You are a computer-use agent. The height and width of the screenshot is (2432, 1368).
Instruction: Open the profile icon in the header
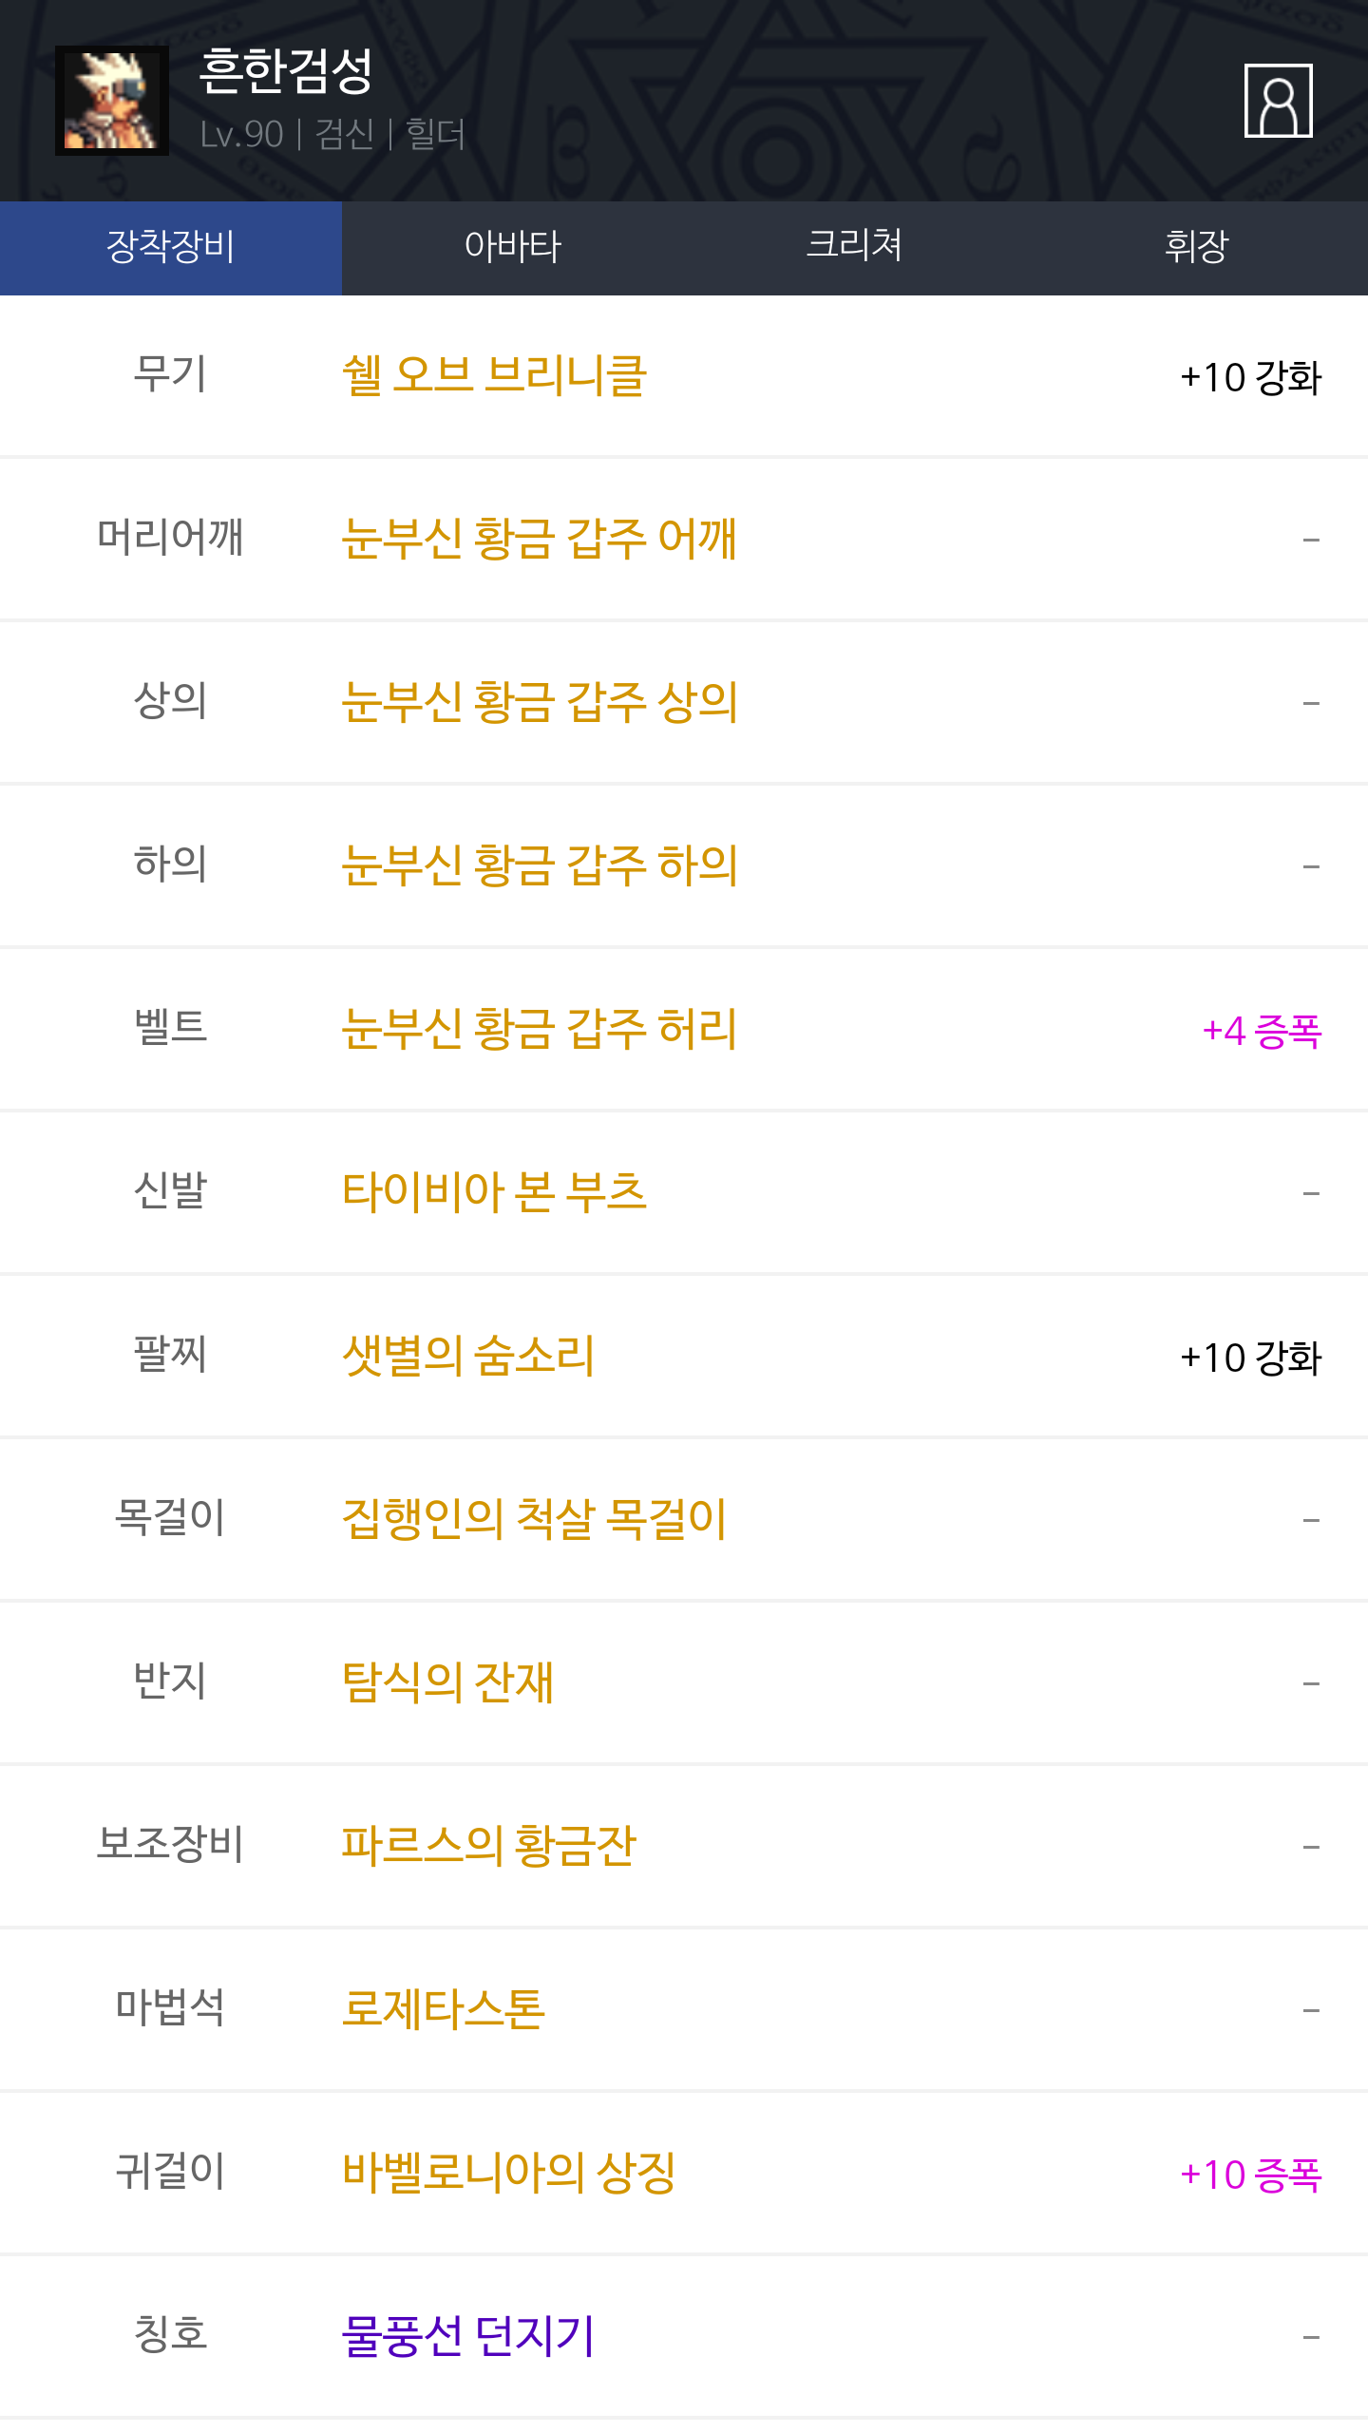1278,101
